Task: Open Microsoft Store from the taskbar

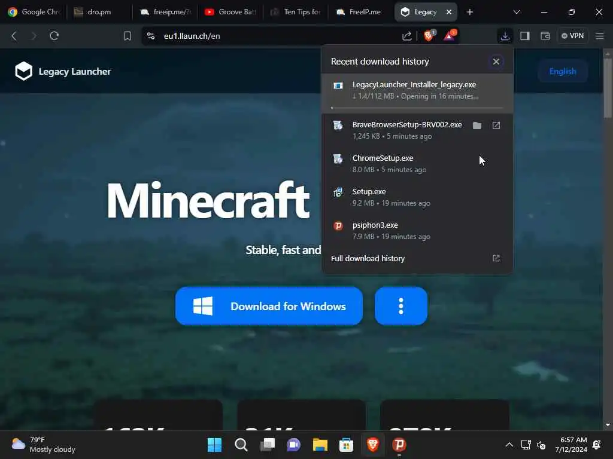Action: [346, 445]
